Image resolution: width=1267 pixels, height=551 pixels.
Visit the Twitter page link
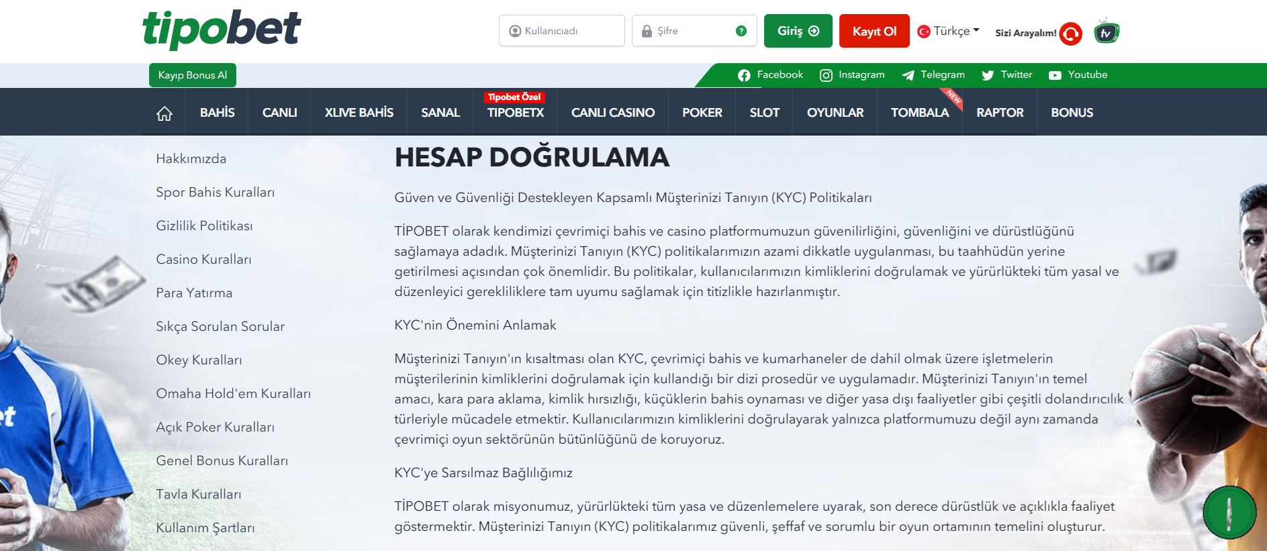1006,75
